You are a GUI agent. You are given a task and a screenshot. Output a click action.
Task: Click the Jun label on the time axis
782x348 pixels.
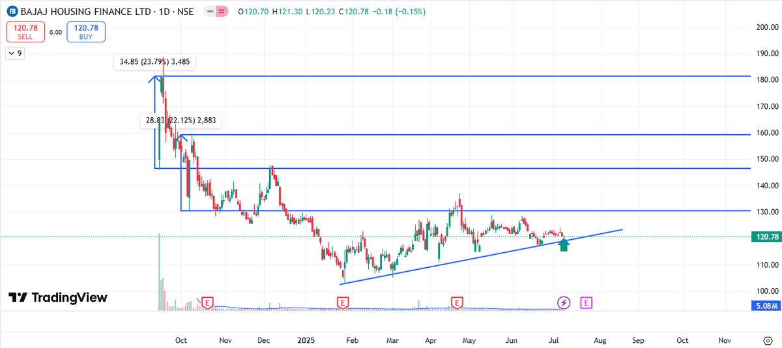pos(512,340)
